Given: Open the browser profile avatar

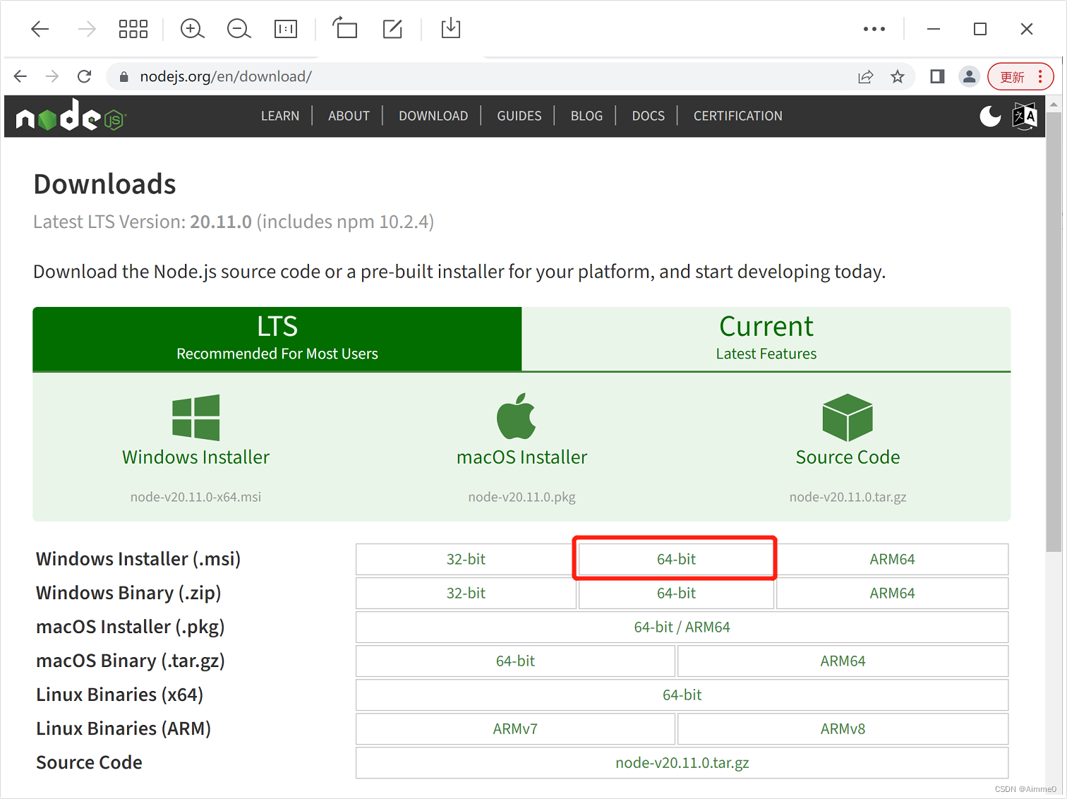Looking at the screenshot, I should (x=970, y=76).
